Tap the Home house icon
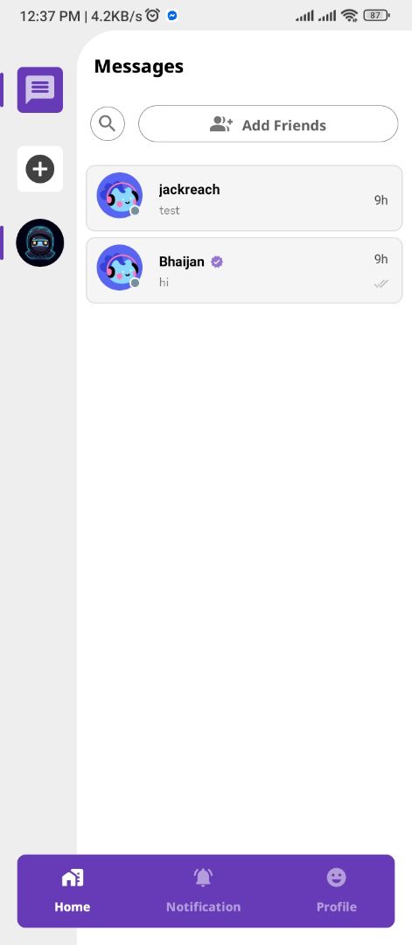Screen dimensions: 412x945 pyautogui.click(x=73, y=878)
